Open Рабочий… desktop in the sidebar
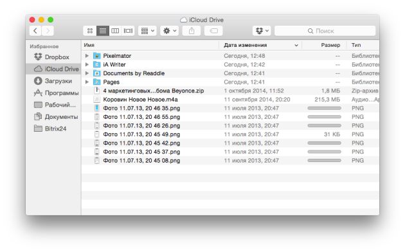The image size is (405, 252). [x=53, y=105]
